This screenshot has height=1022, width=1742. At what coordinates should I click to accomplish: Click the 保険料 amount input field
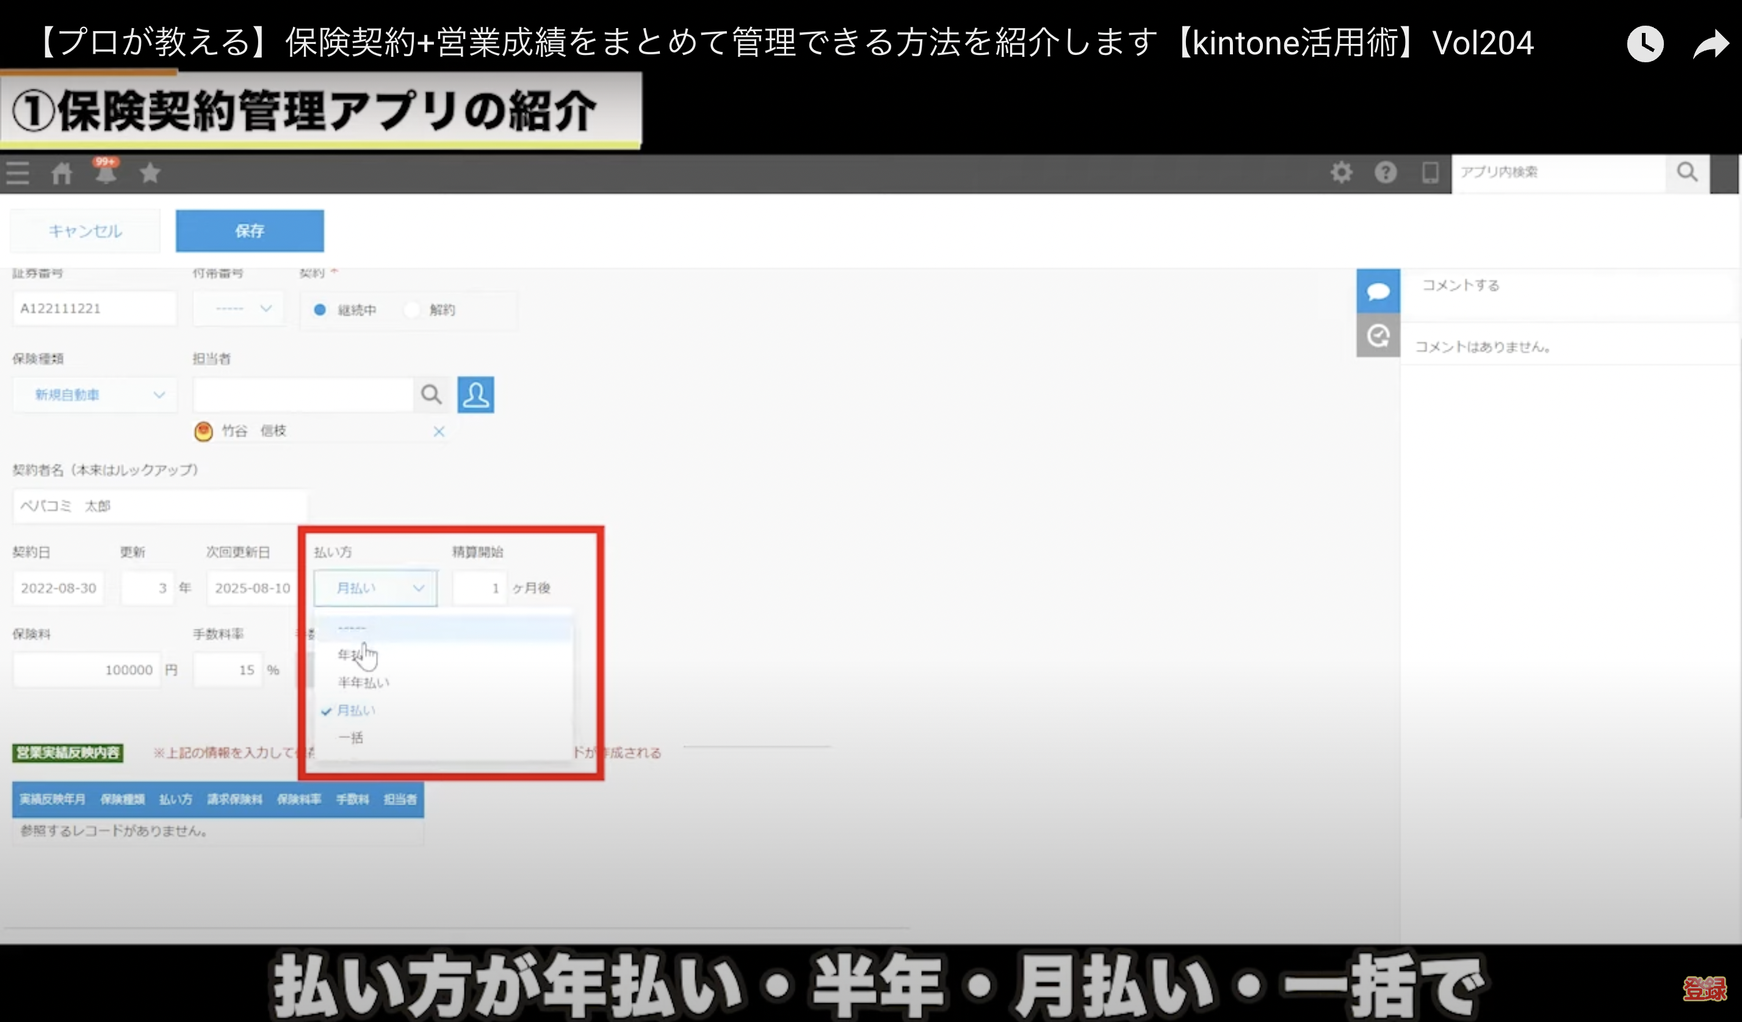click(x=87, y=669)
